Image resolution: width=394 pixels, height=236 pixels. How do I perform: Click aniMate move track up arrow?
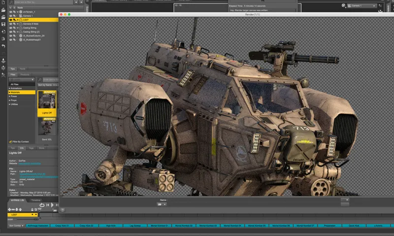pos(20,209)
